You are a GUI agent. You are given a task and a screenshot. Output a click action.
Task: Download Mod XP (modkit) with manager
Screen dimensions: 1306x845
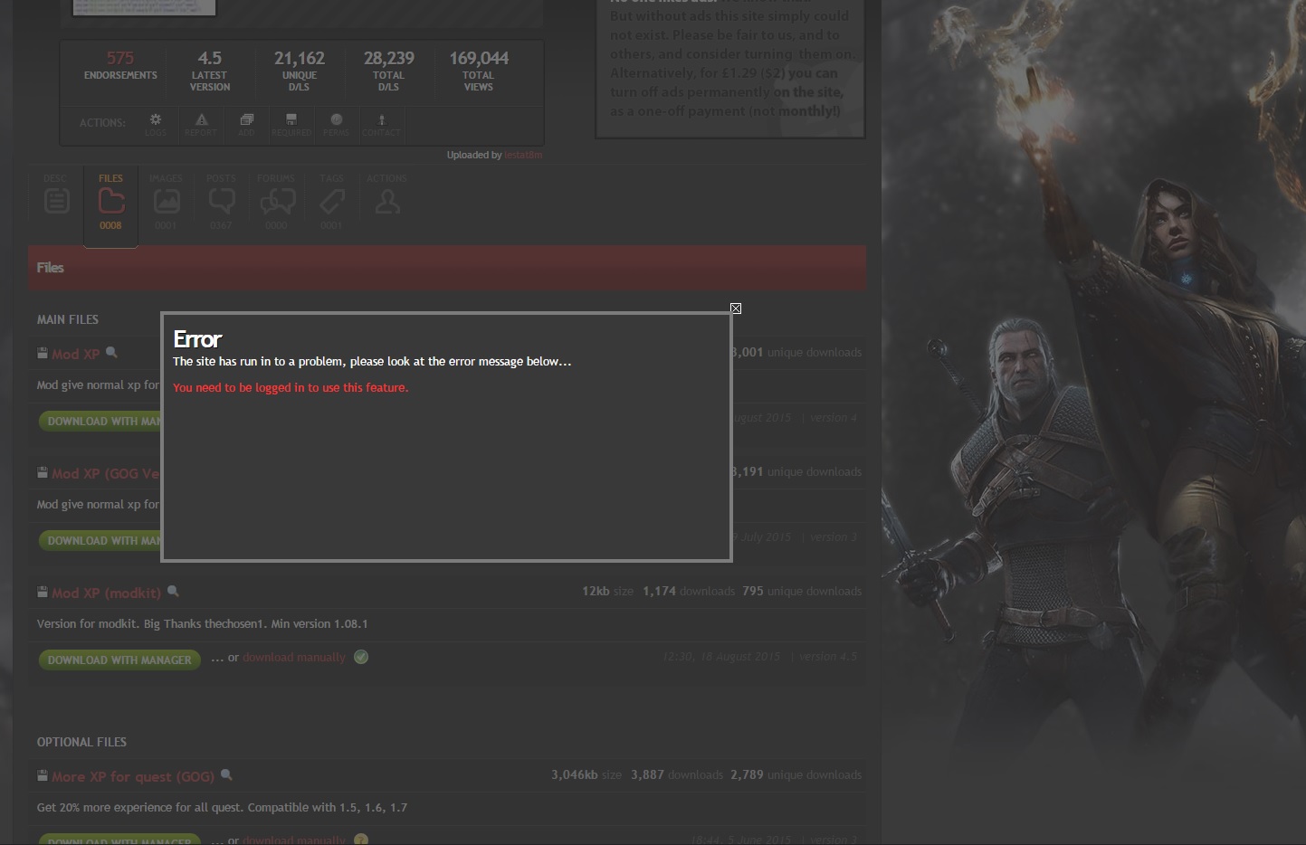(x=119, y=660)
